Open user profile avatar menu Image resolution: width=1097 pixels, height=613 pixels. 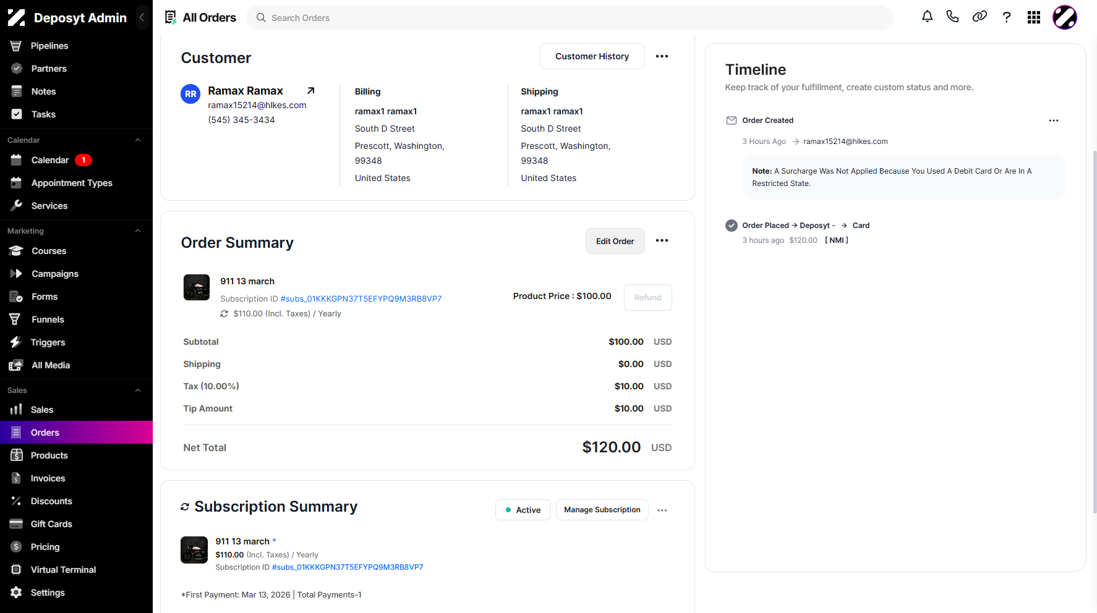(1065, 17)
